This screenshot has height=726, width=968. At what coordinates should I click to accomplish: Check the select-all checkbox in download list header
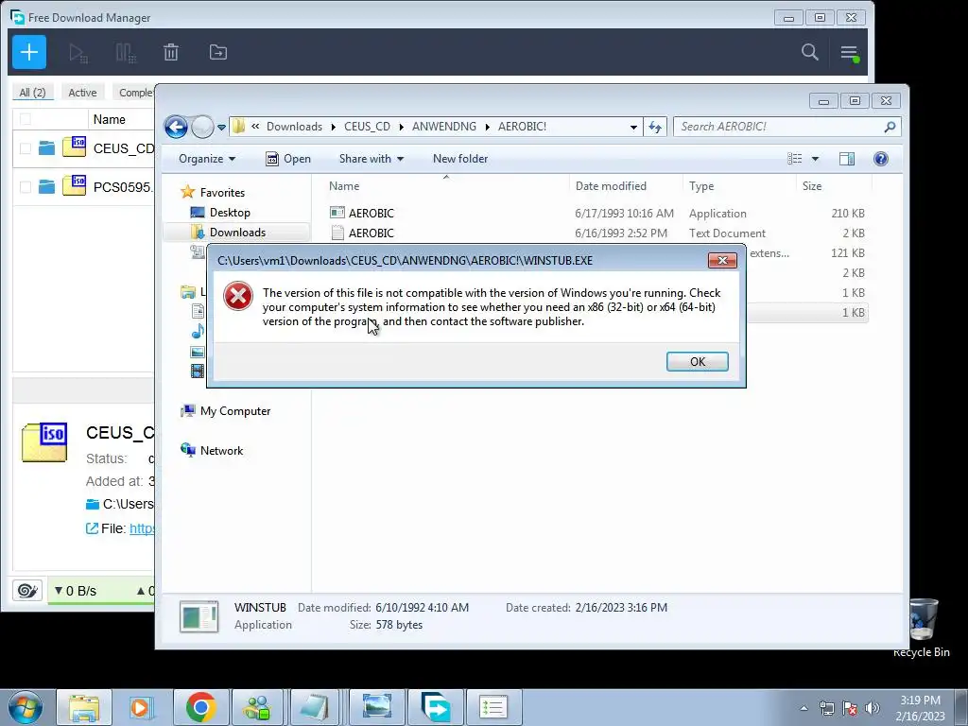pos(26,119)
